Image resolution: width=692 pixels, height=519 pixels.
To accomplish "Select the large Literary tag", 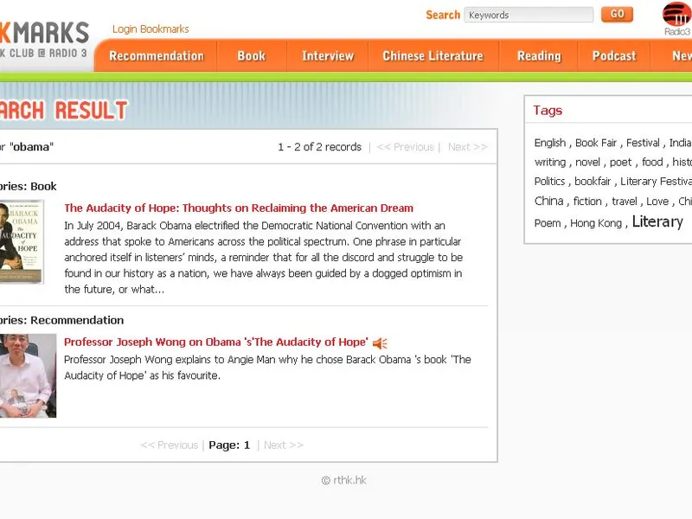I will 657,221.
